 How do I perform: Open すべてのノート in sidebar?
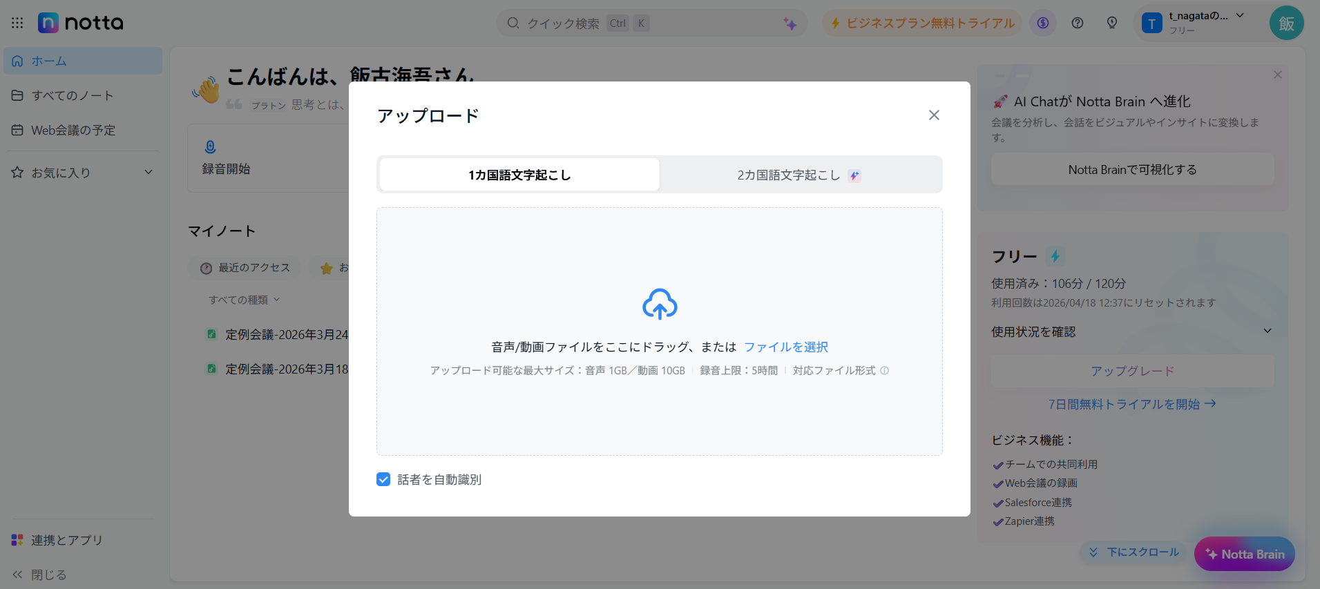(72, 95)
